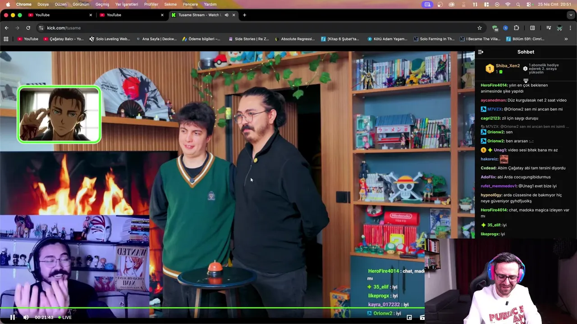
Task: Open Creative Cloud menu bar icon
Action: 452,4
